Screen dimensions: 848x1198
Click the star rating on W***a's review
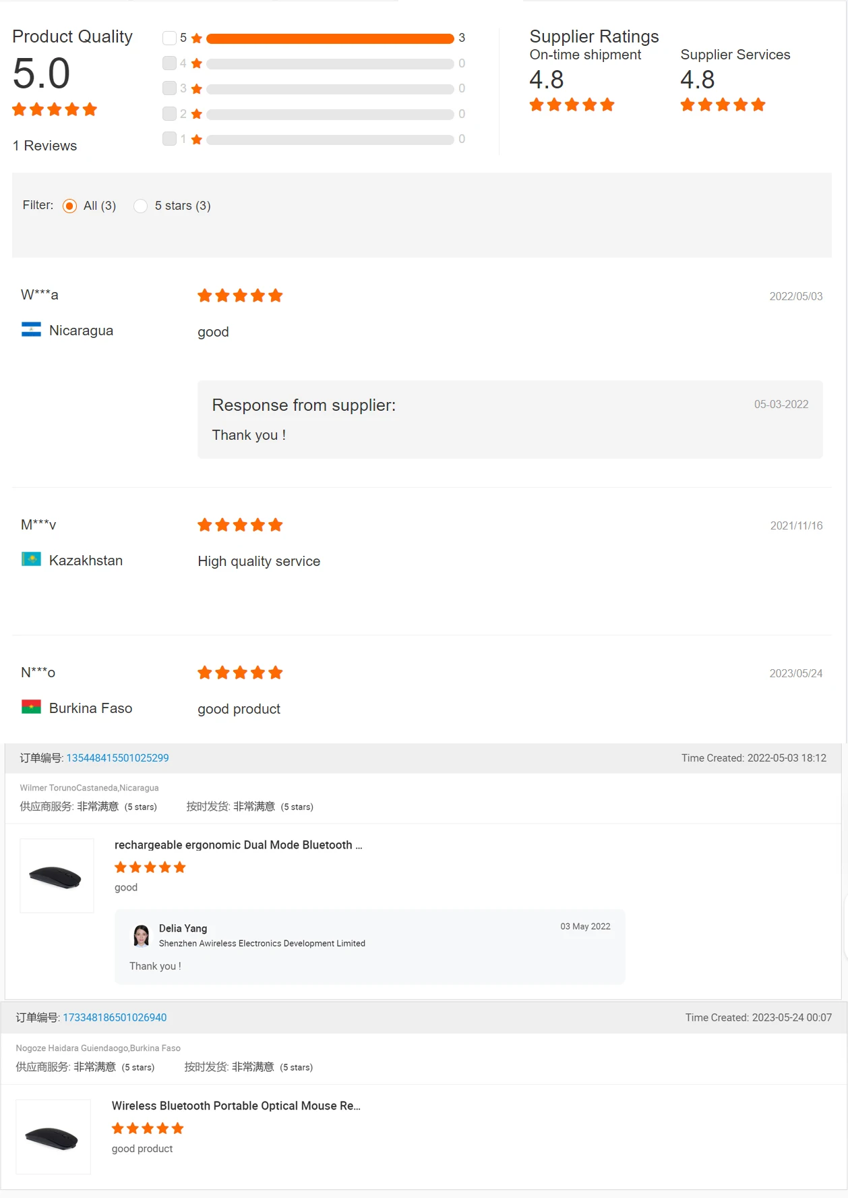point(240,295)
